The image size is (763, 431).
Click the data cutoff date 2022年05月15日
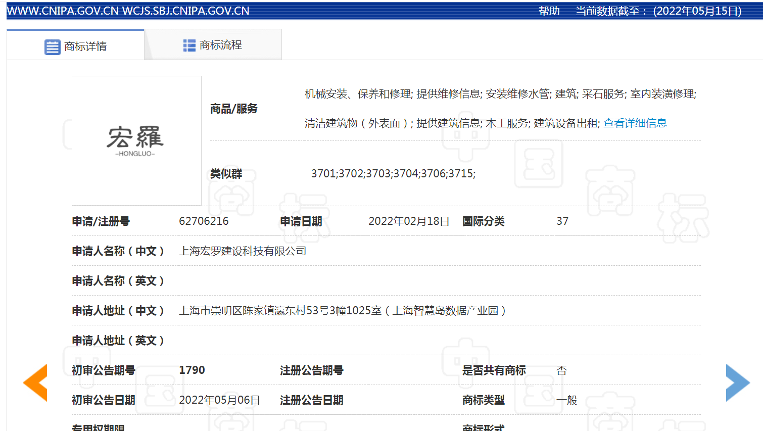point(697,11)
